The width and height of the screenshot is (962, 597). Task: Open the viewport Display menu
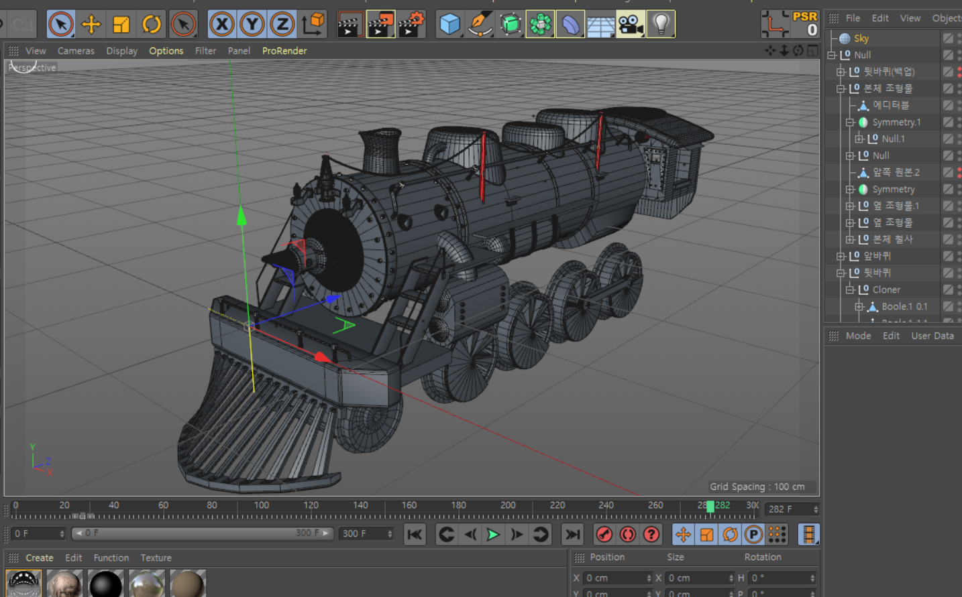click(x=121, y=51)
